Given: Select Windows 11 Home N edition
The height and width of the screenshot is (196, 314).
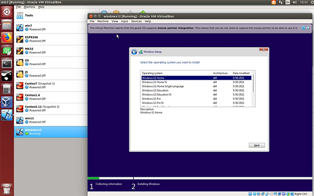Looking at the screenshot, I should tap(196, 82).
